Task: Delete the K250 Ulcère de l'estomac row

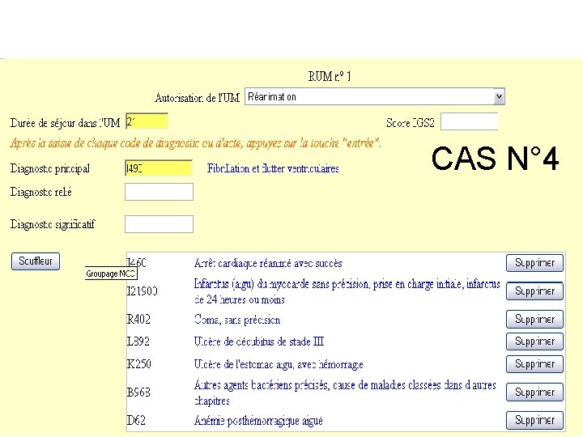Action: coord(534,364)
